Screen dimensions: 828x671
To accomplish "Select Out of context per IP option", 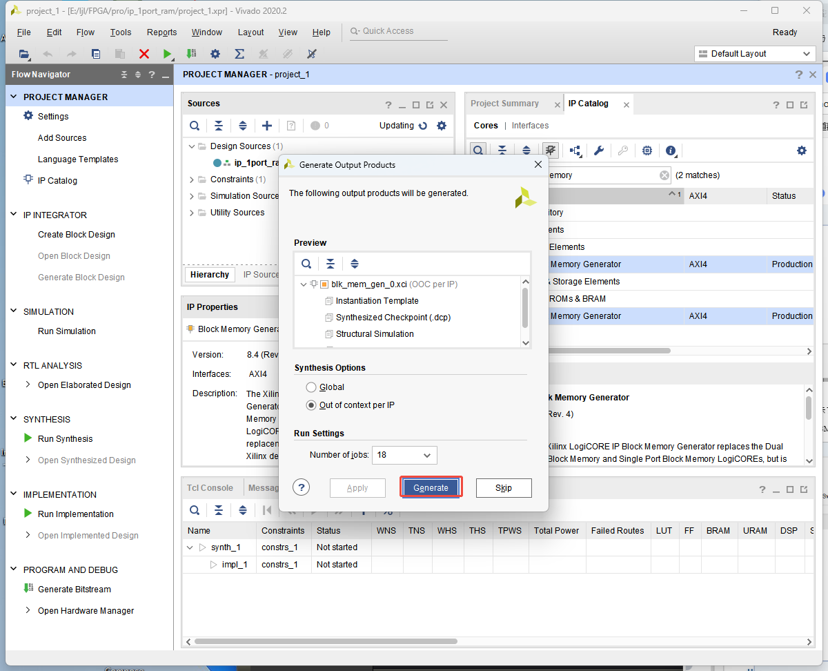I will click(x=311, y=405).
